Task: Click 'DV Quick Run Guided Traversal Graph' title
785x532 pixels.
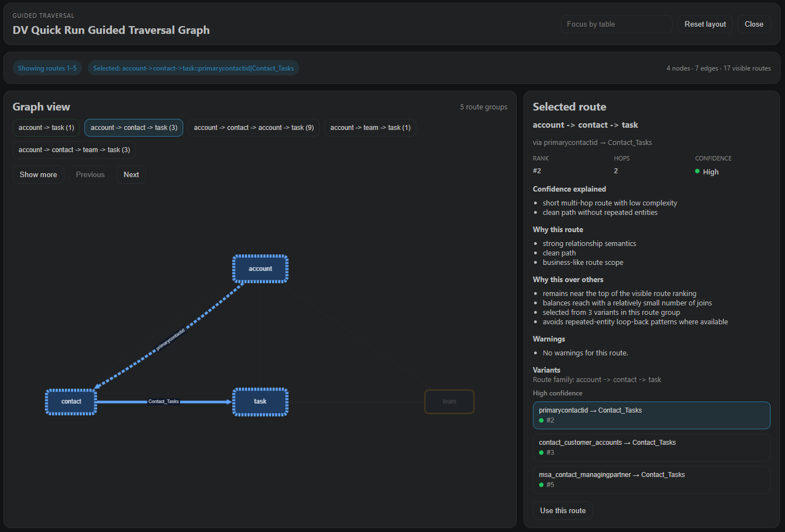Action: [111, 30]
